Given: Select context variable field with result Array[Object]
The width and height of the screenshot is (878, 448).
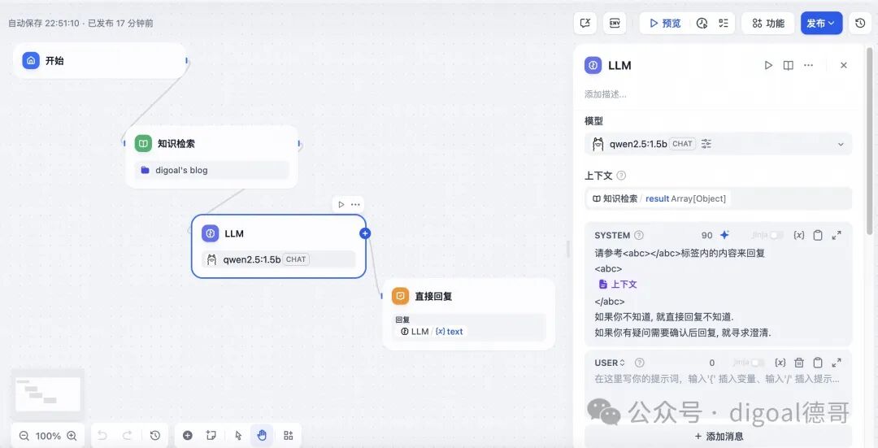Looking at the screenshot, I should click(x=718, y=199).
